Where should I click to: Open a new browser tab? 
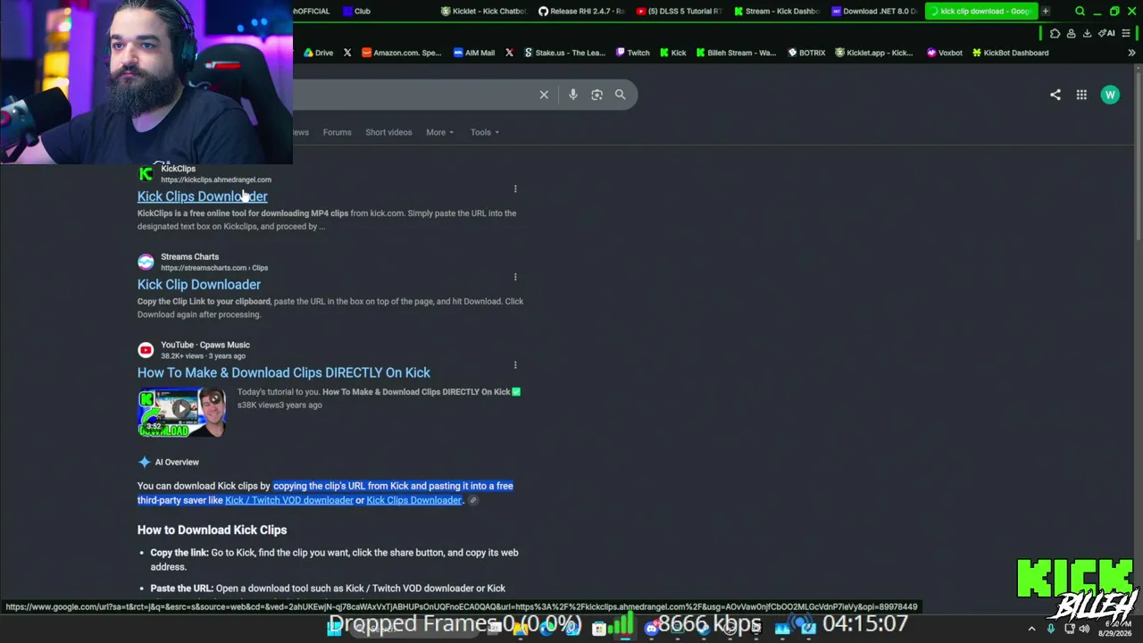1046,11
